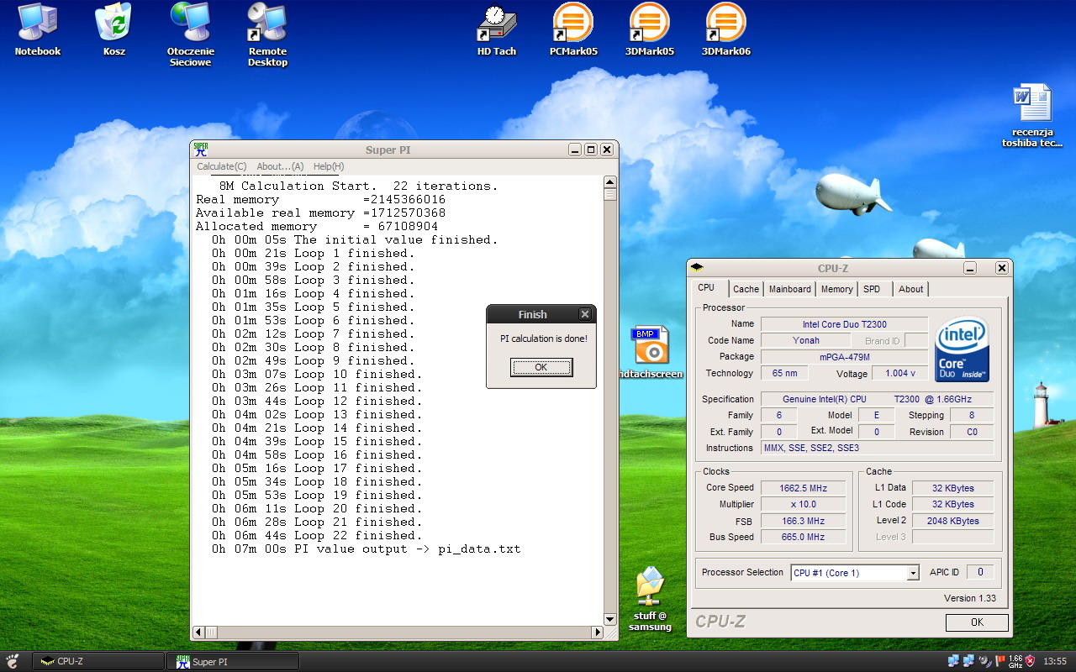1076x672 pixels.
Task: Switch to the Cache tab in CPU-Z
Action: tap(746, 289)
